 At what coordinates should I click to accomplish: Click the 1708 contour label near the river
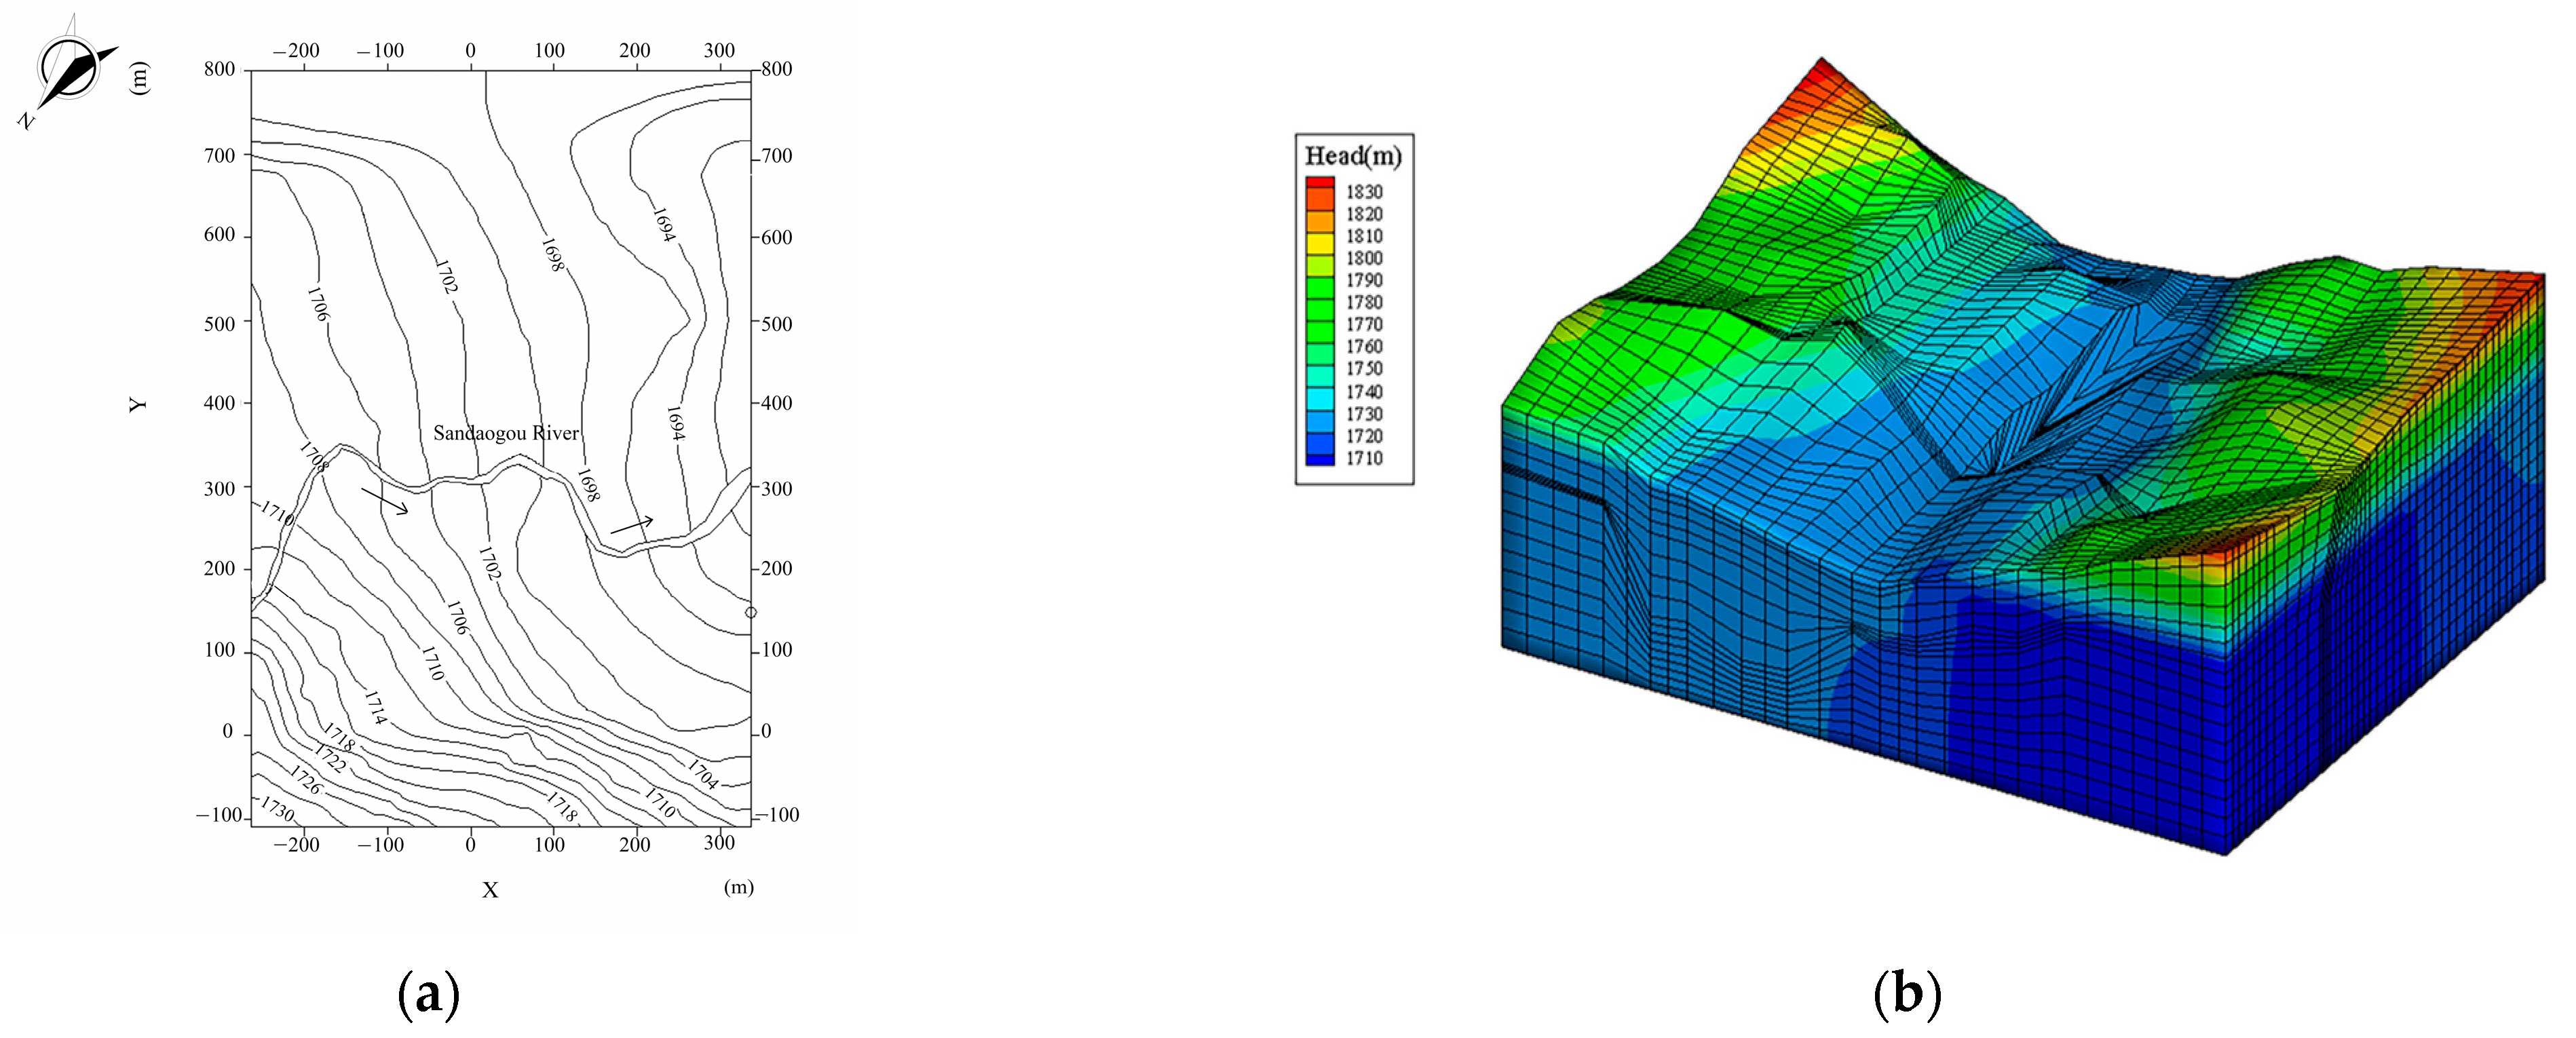313,456
